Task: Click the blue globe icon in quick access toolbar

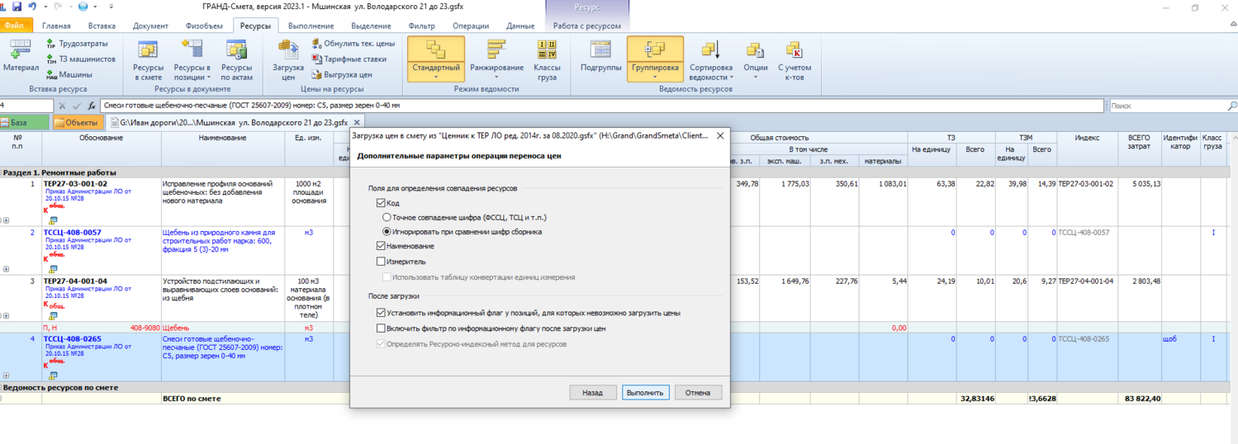Action: tap(83, 7)
